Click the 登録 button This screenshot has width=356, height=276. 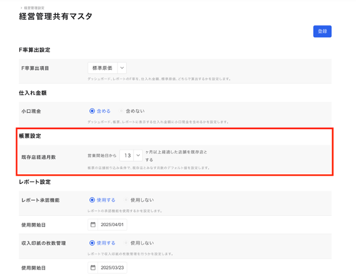[x=322, y=31]
